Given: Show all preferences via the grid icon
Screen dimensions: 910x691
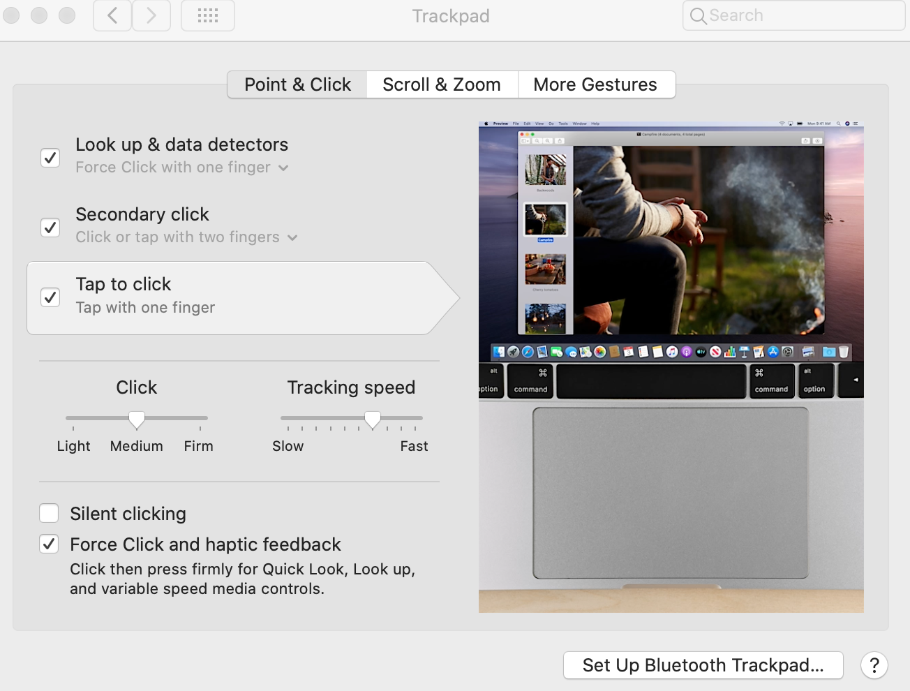Looking at the screenshot, I should [x=208, y=15].
